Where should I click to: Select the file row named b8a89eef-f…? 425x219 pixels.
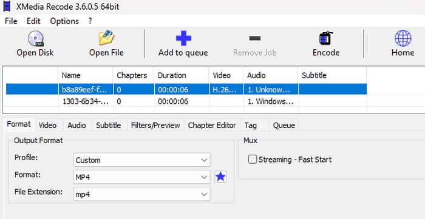186,89
